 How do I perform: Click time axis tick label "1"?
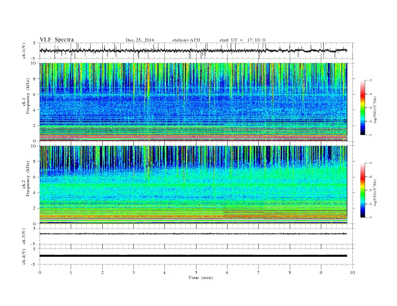(x=71, y=272)
